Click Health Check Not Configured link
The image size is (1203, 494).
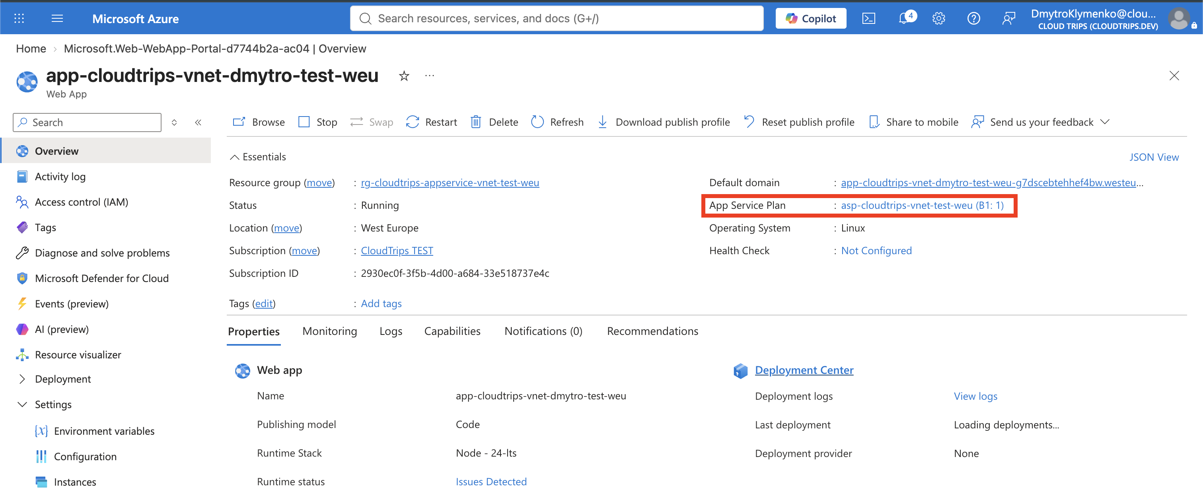tap(876, 251)
